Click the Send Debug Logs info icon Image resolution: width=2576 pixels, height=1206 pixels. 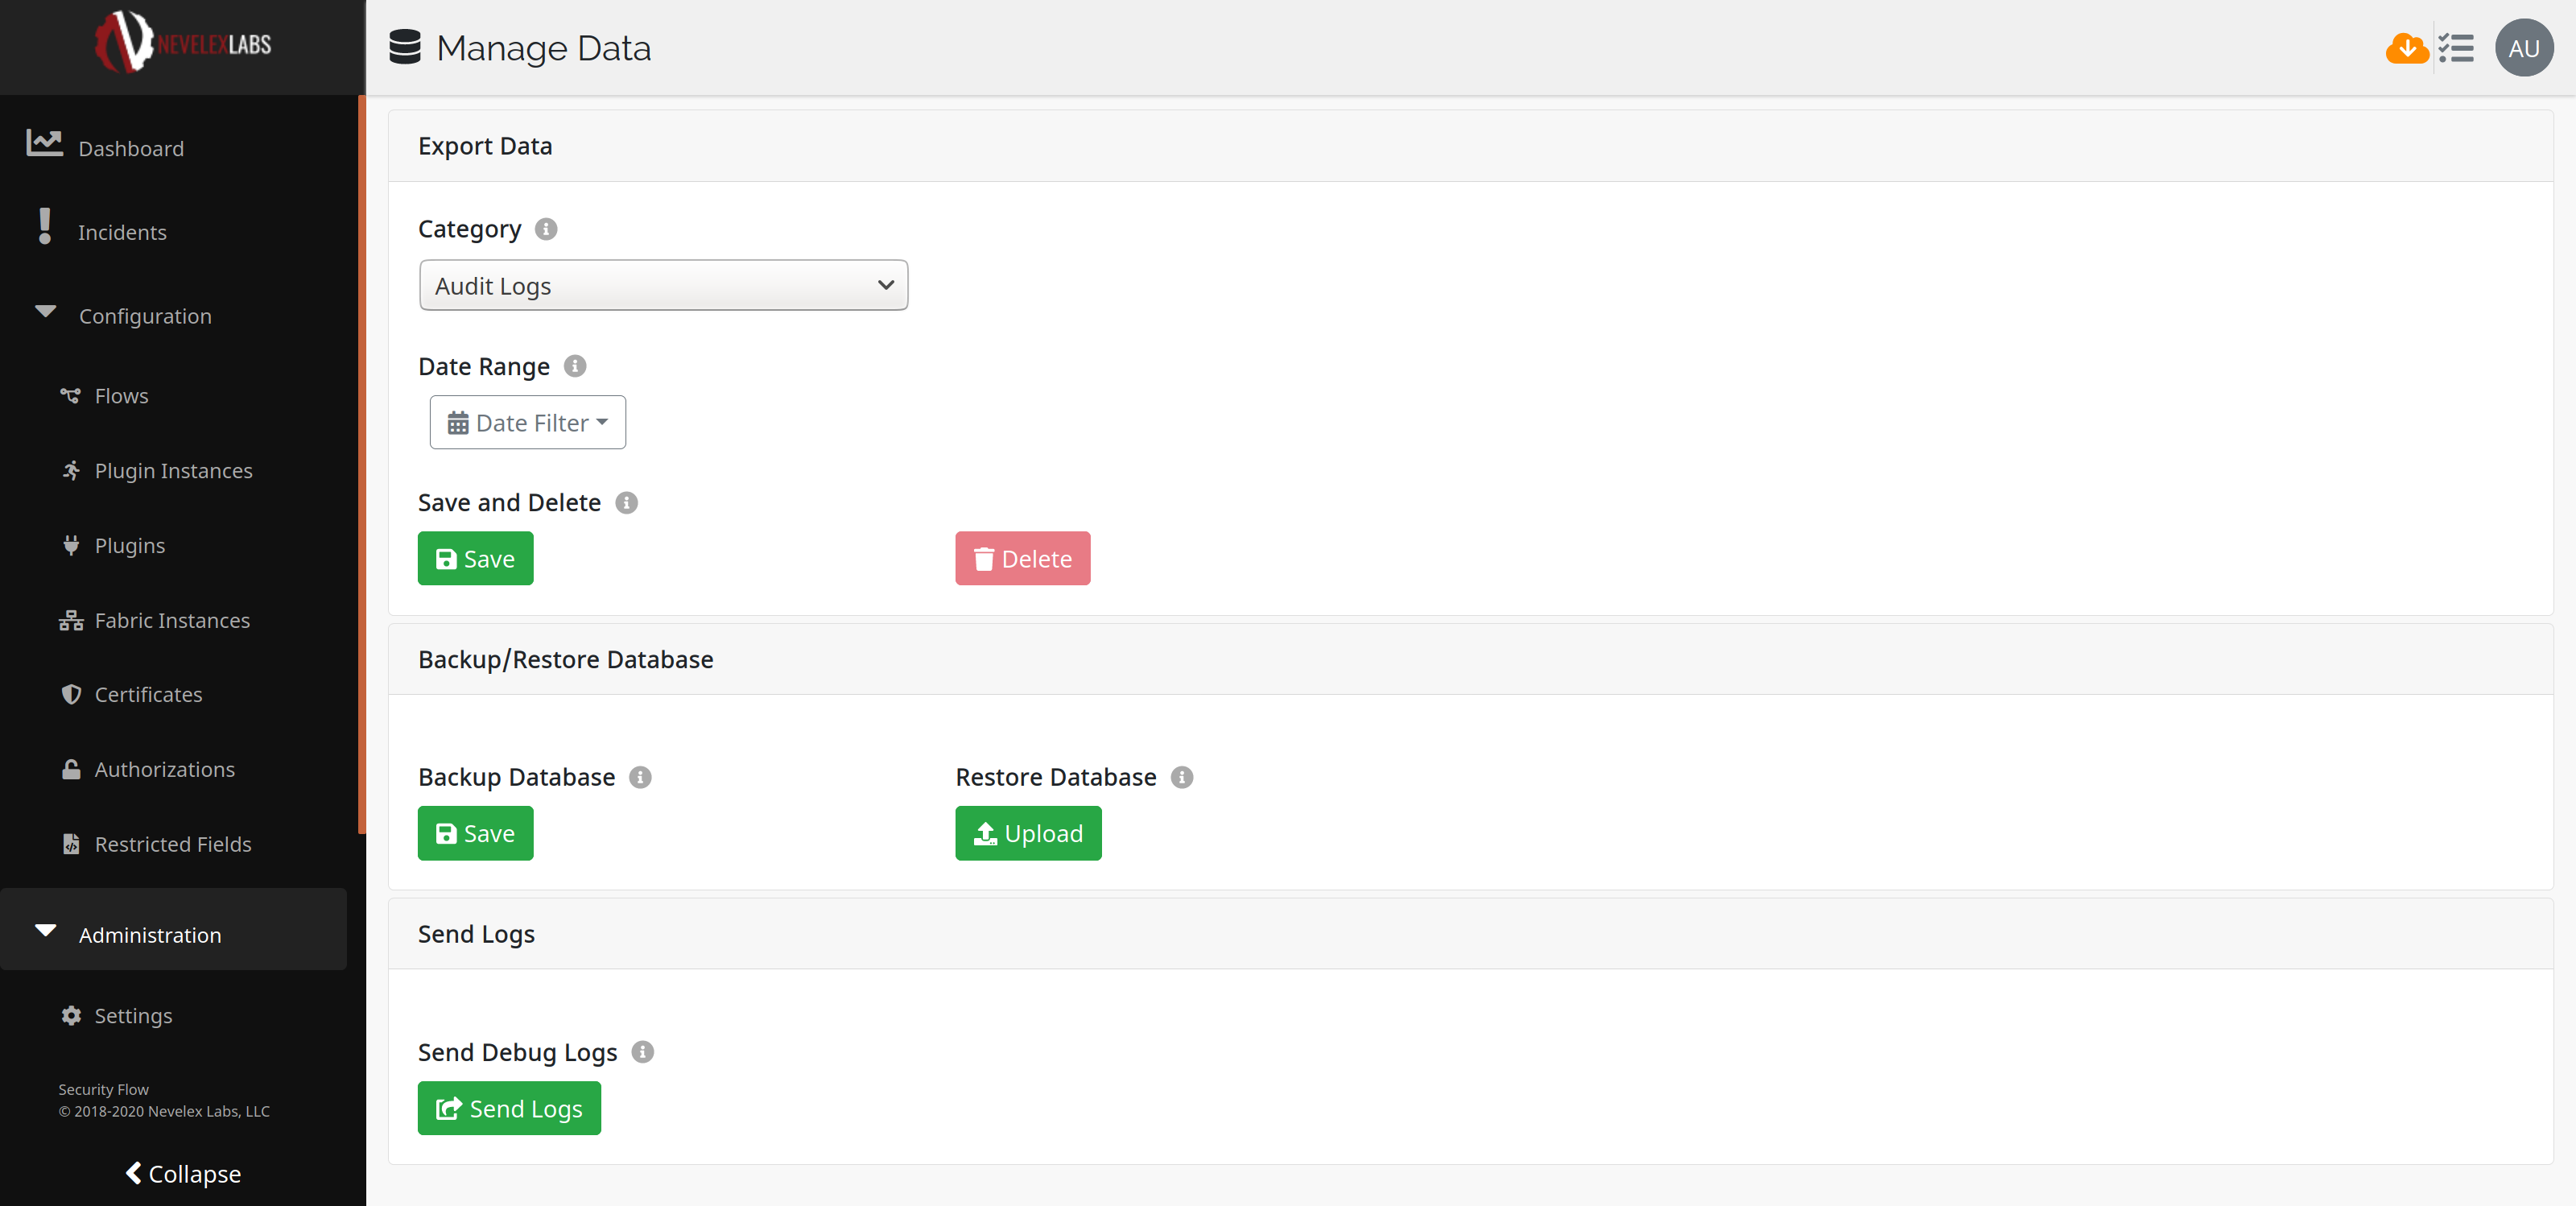643,1052
